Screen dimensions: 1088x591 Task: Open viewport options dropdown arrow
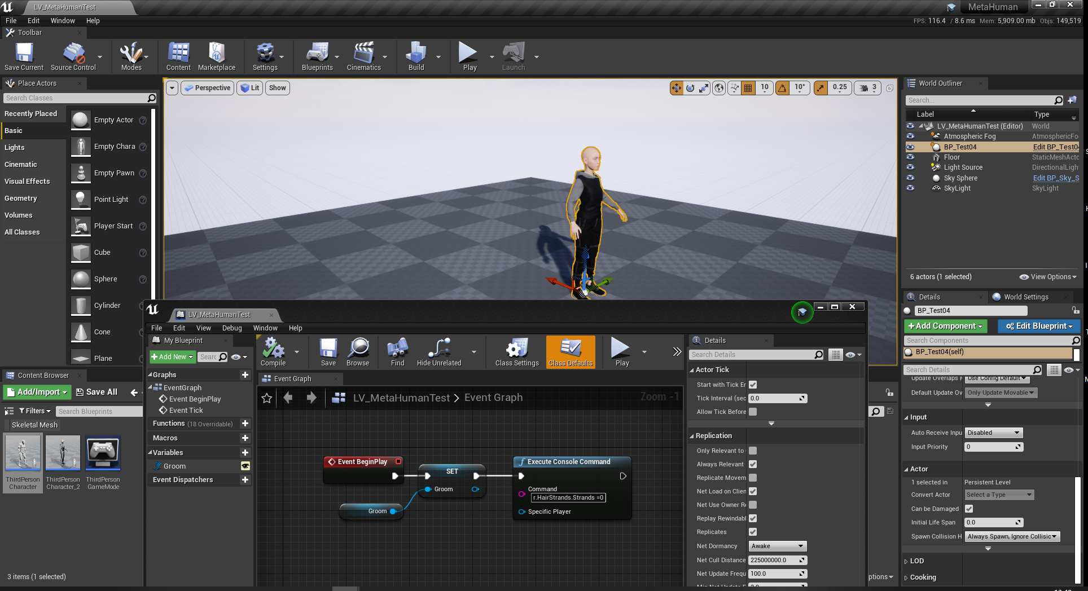[x=172, y=88]
